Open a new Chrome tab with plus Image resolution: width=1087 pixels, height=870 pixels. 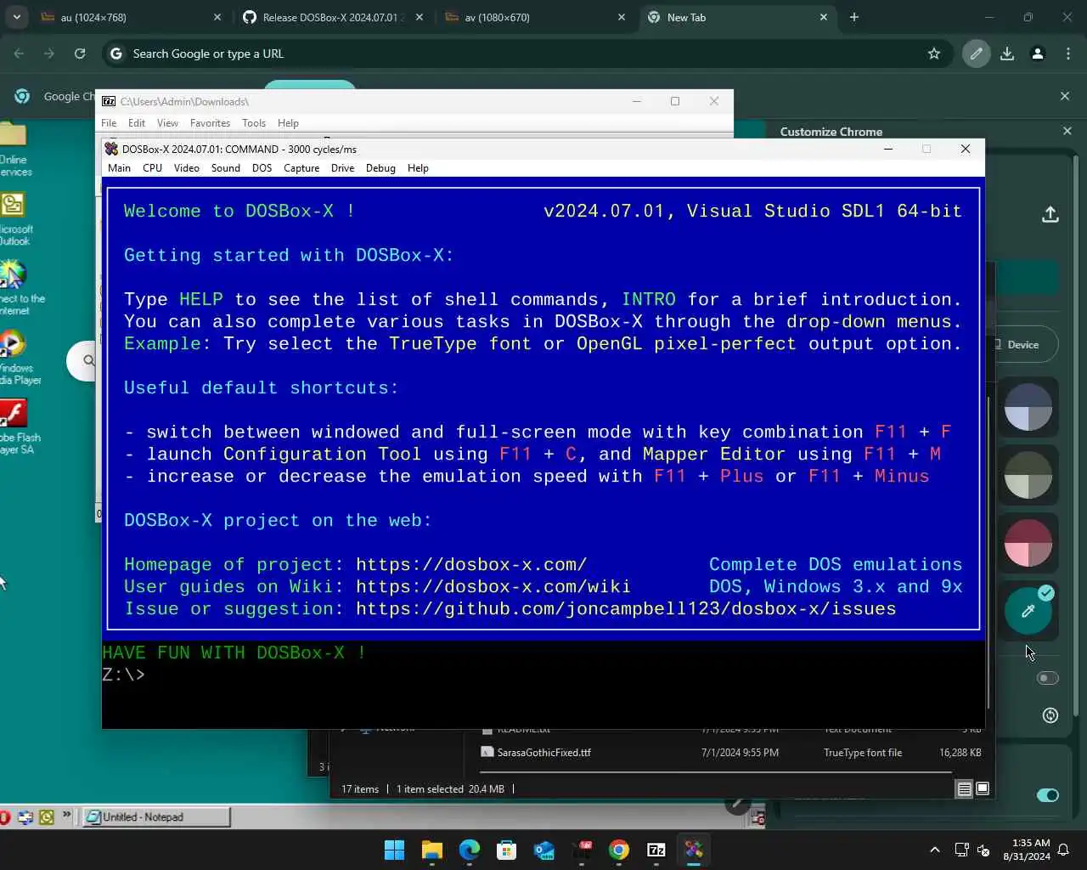point(854,17)
